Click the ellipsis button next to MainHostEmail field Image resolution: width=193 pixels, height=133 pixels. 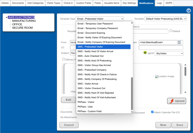click(x=179, y=42)
